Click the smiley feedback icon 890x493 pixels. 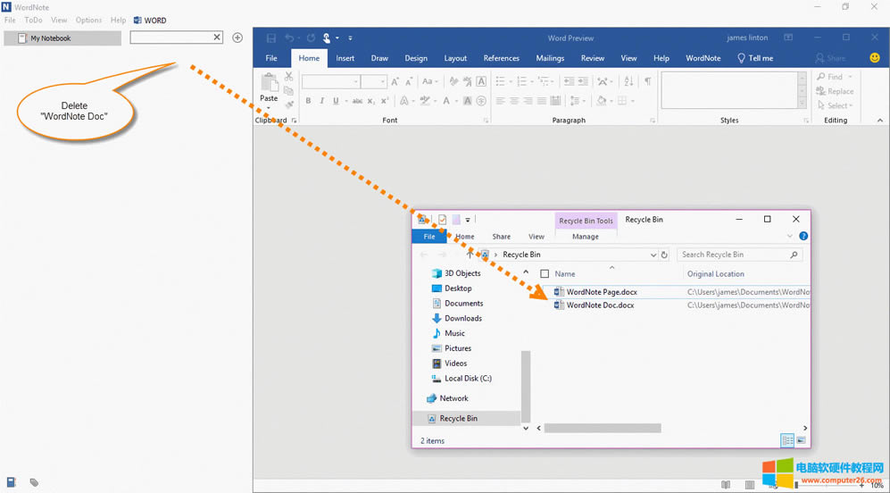[874, 58]
